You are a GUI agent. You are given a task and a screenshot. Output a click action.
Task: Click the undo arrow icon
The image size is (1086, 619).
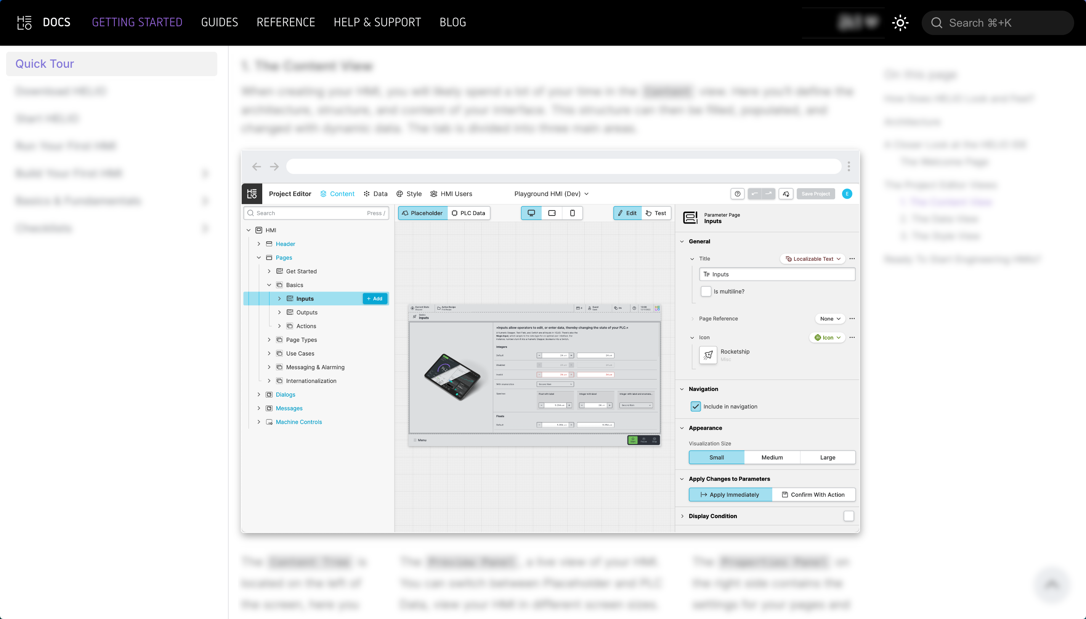(754, 194)
